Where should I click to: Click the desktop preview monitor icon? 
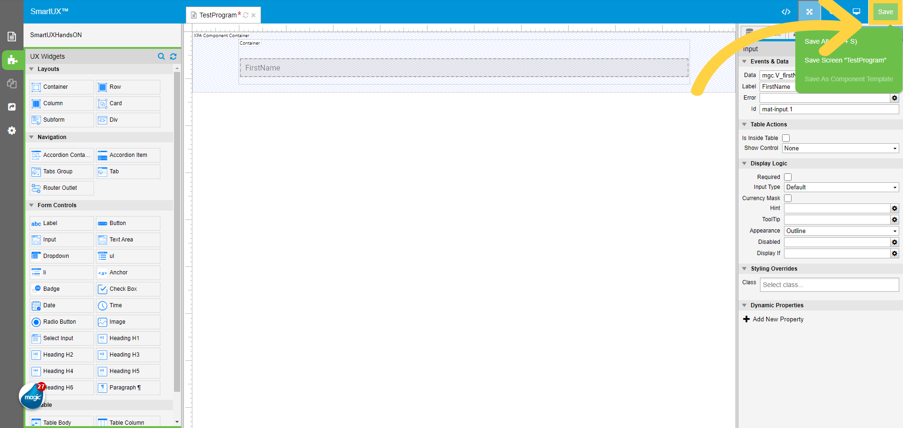pos(856,12)
